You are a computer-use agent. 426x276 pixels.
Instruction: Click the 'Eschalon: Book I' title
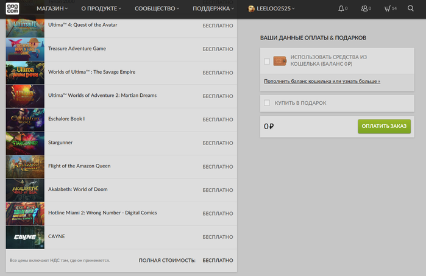tap(66, 119)
